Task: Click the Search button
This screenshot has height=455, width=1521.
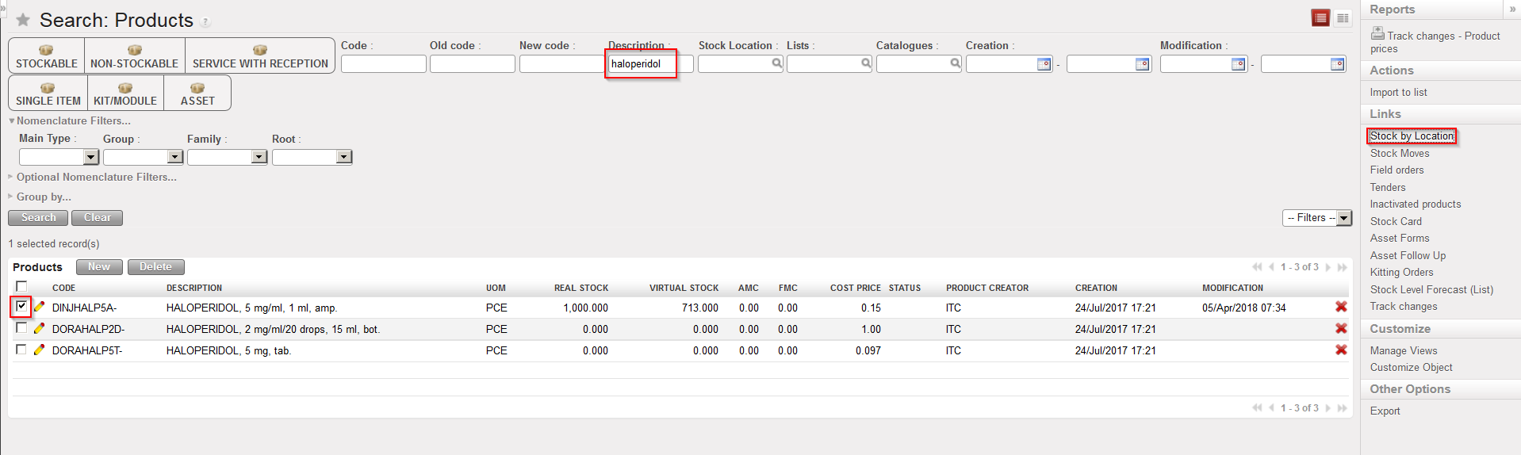Action: coord(38,218)
